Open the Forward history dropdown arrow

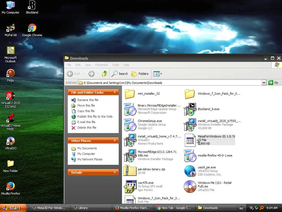(98, 74)
